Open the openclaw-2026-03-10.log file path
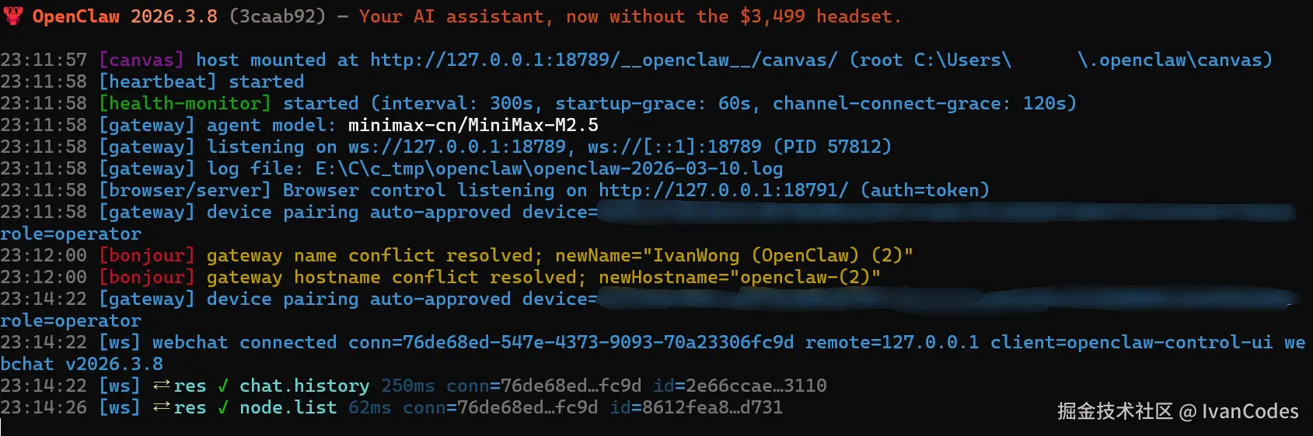 pos(549,168)
